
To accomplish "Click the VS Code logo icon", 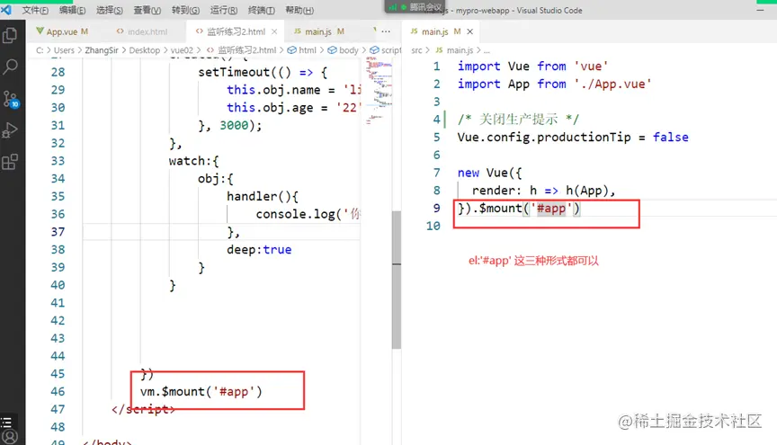I will 6,9.
